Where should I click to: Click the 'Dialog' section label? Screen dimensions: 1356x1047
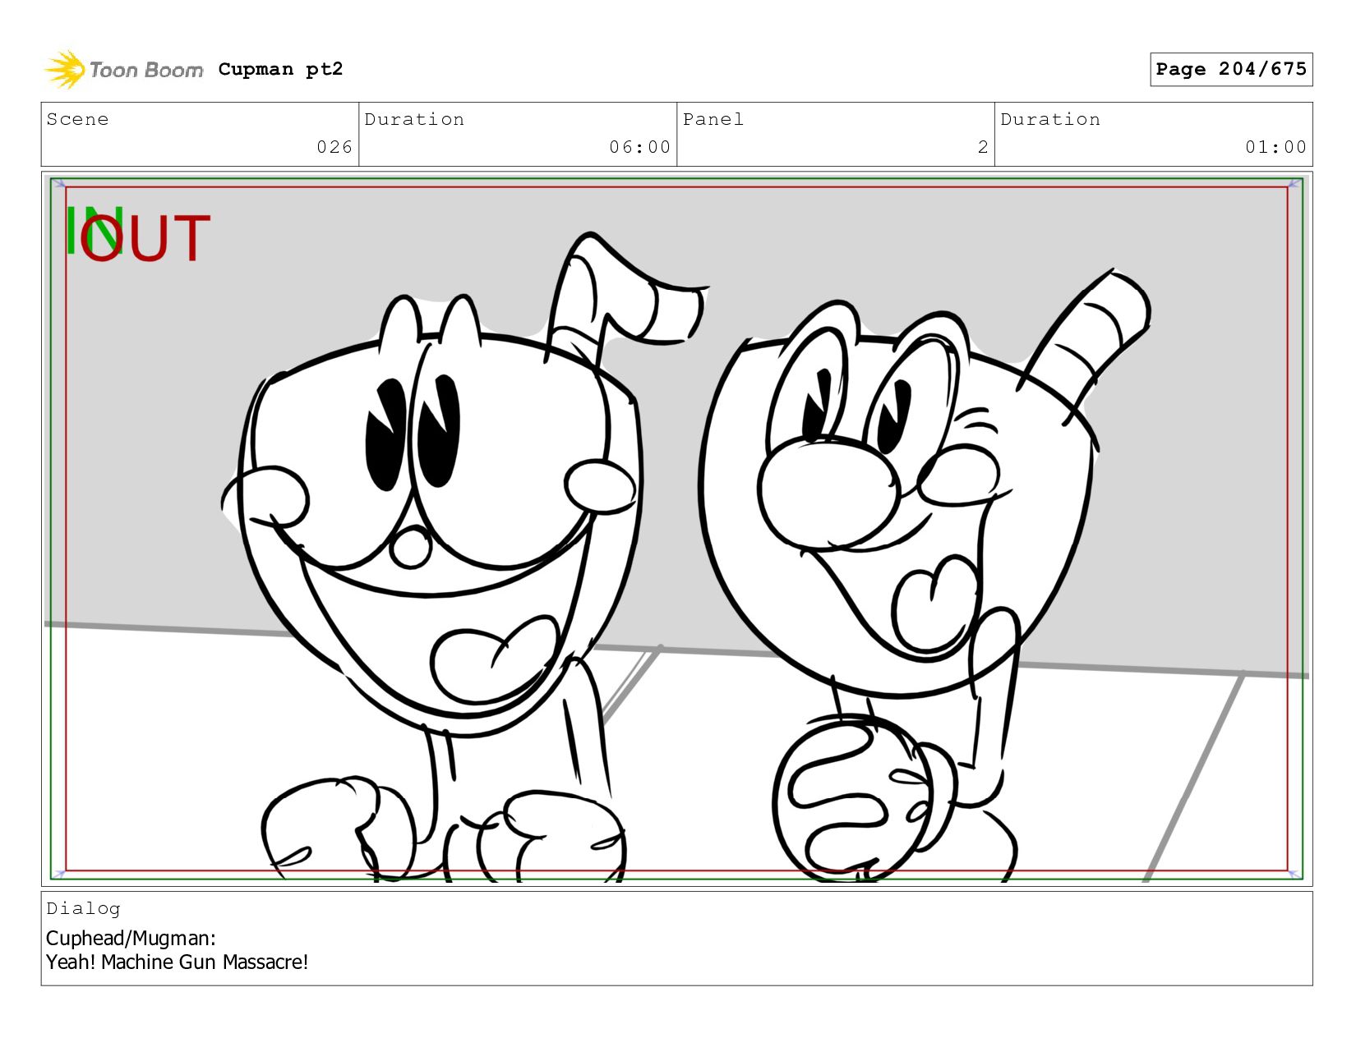point(83,908)
